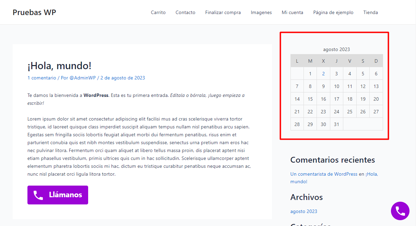Click the bold WordPress word in the post
416x226 pixels.
point(96,95)
